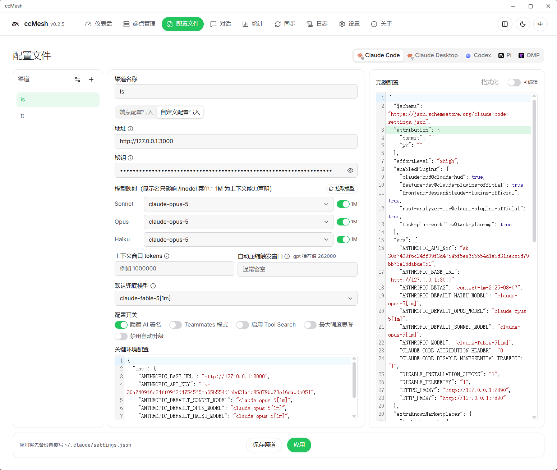
Task: Toggle the 可编辑 switch for full config
Action: (514, 82)
